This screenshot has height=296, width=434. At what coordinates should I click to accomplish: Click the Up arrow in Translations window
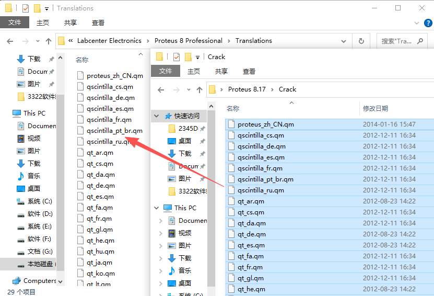49,41
